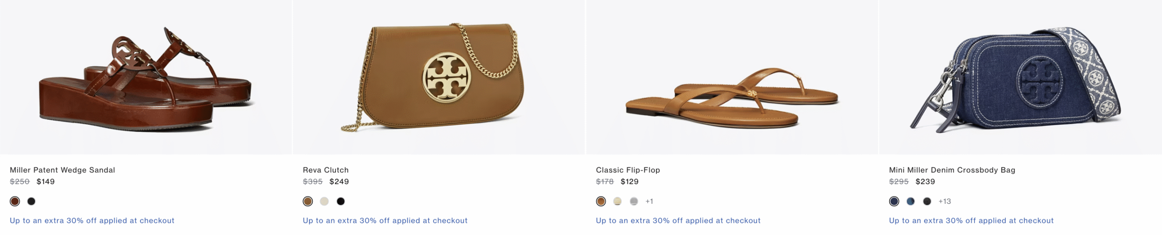Click the Reva Clutch product name
The image size is (1162, 235).
[325, 170]
